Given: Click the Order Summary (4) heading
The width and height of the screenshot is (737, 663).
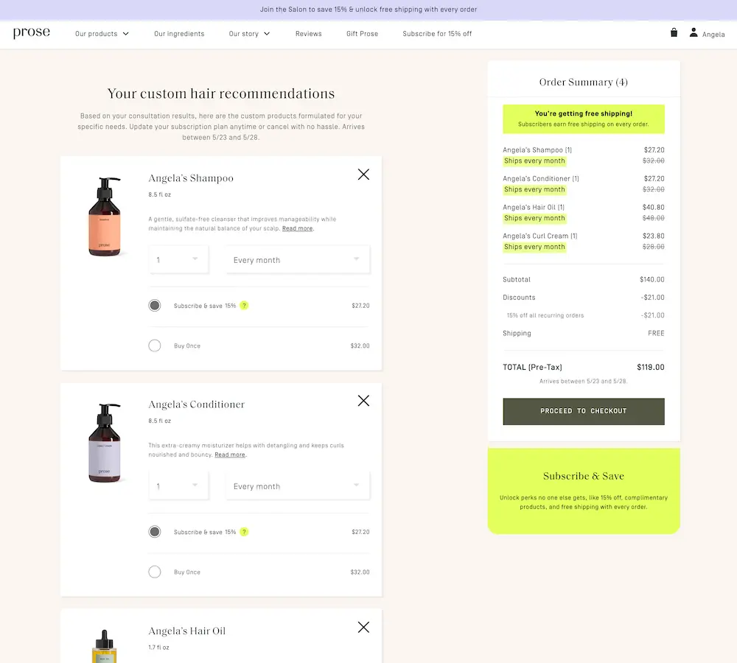Looking at the screenshot, I should (583, 82).
